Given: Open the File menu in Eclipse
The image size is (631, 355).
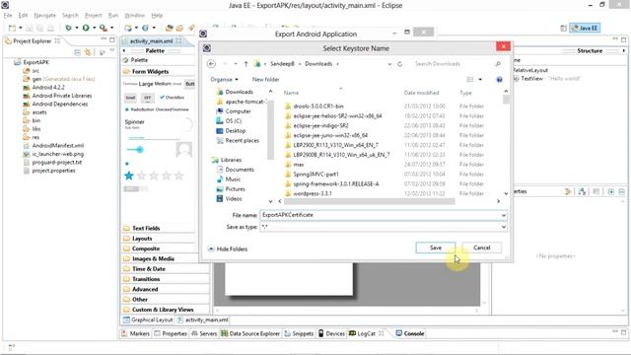Looking at the screenshot, I should click(x=8, y=16).
